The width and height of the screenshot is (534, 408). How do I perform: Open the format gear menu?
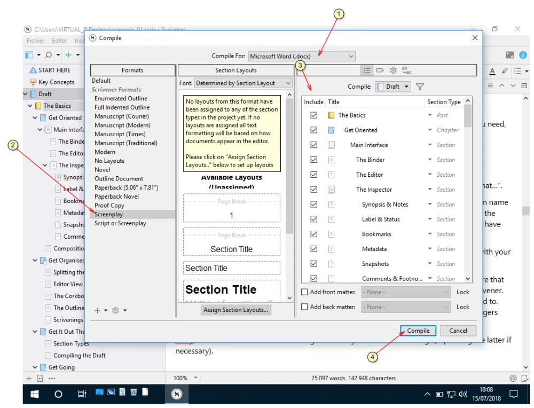(x=116, y=311)
